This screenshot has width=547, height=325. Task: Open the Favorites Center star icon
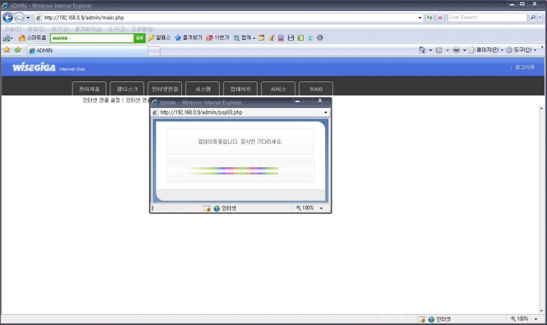coord(7,50)
